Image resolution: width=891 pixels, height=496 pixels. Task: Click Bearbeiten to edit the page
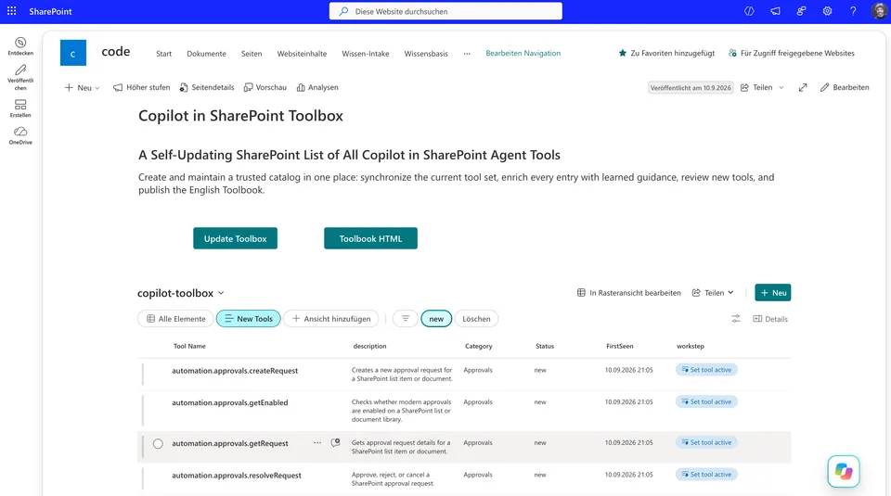845,87
